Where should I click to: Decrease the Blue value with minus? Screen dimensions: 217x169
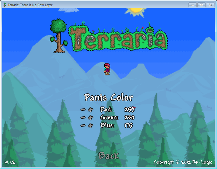83,125
